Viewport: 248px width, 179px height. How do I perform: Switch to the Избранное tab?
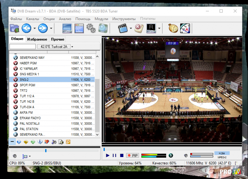(x=37, y=39)
